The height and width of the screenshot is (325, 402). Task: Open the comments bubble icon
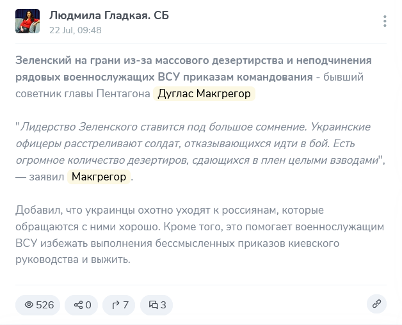click(x=153, y=305)
